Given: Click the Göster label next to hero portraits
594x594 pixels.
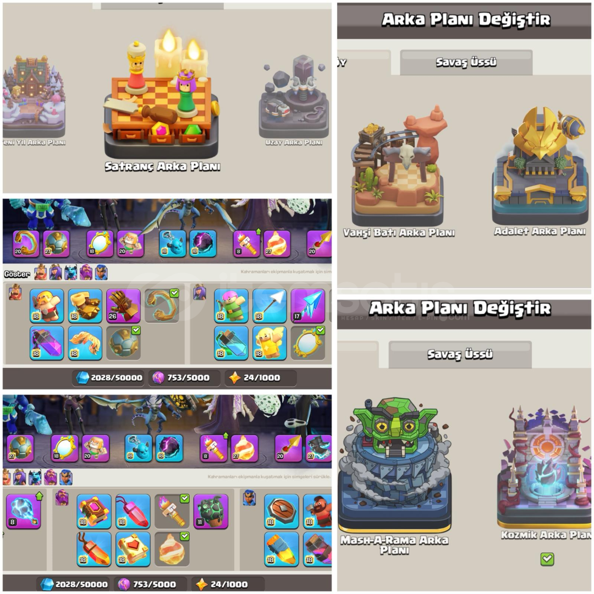Looking at the screenshot, I should [x=17, y=274].
